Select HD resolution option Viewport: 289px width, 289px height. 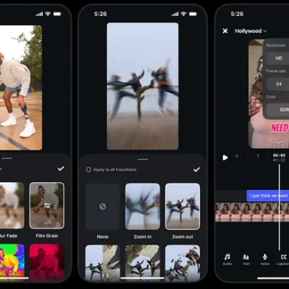278,59
